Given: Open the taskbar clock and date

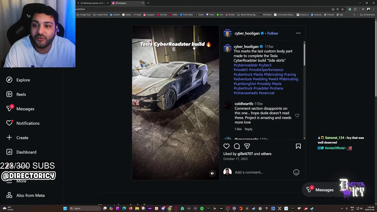Looking at the screenshot, I should [370, 208].
